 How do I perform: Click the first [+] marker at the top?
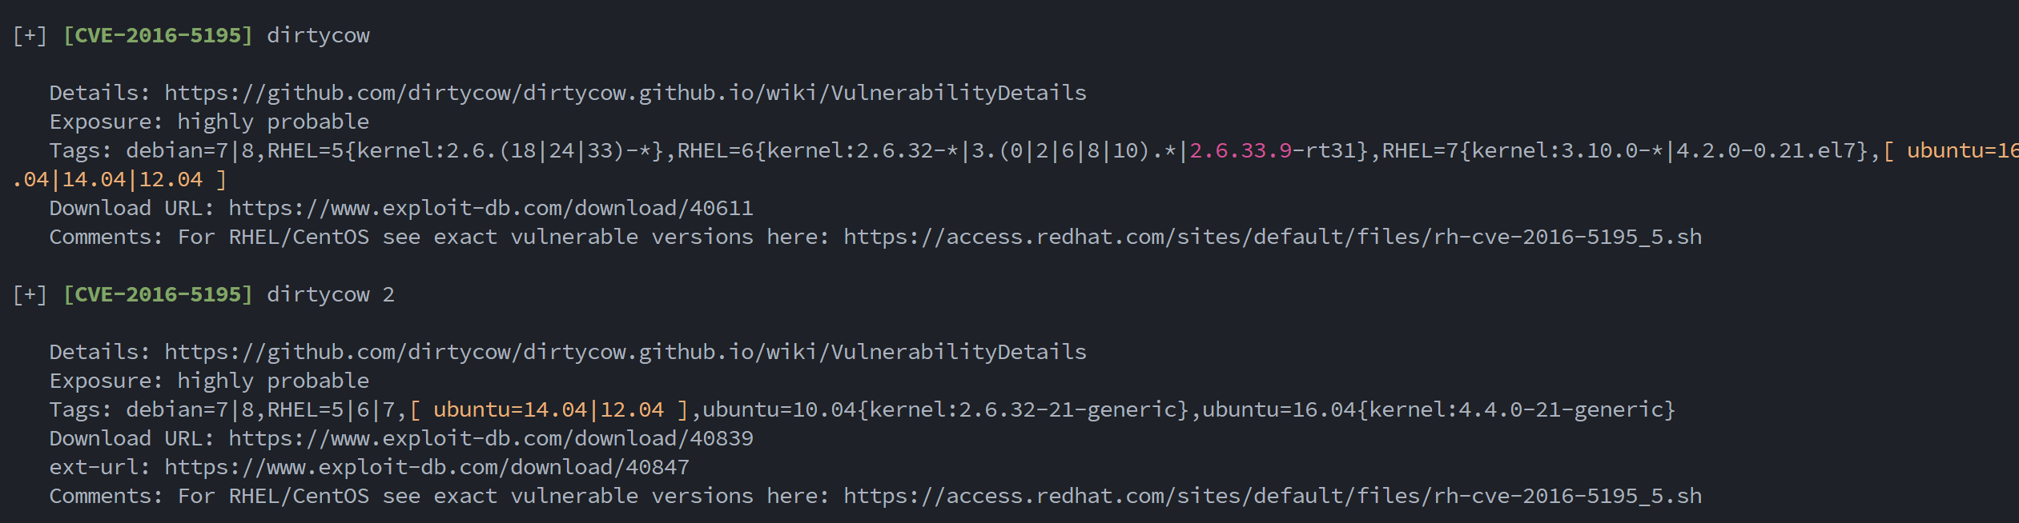click(30, 35)
